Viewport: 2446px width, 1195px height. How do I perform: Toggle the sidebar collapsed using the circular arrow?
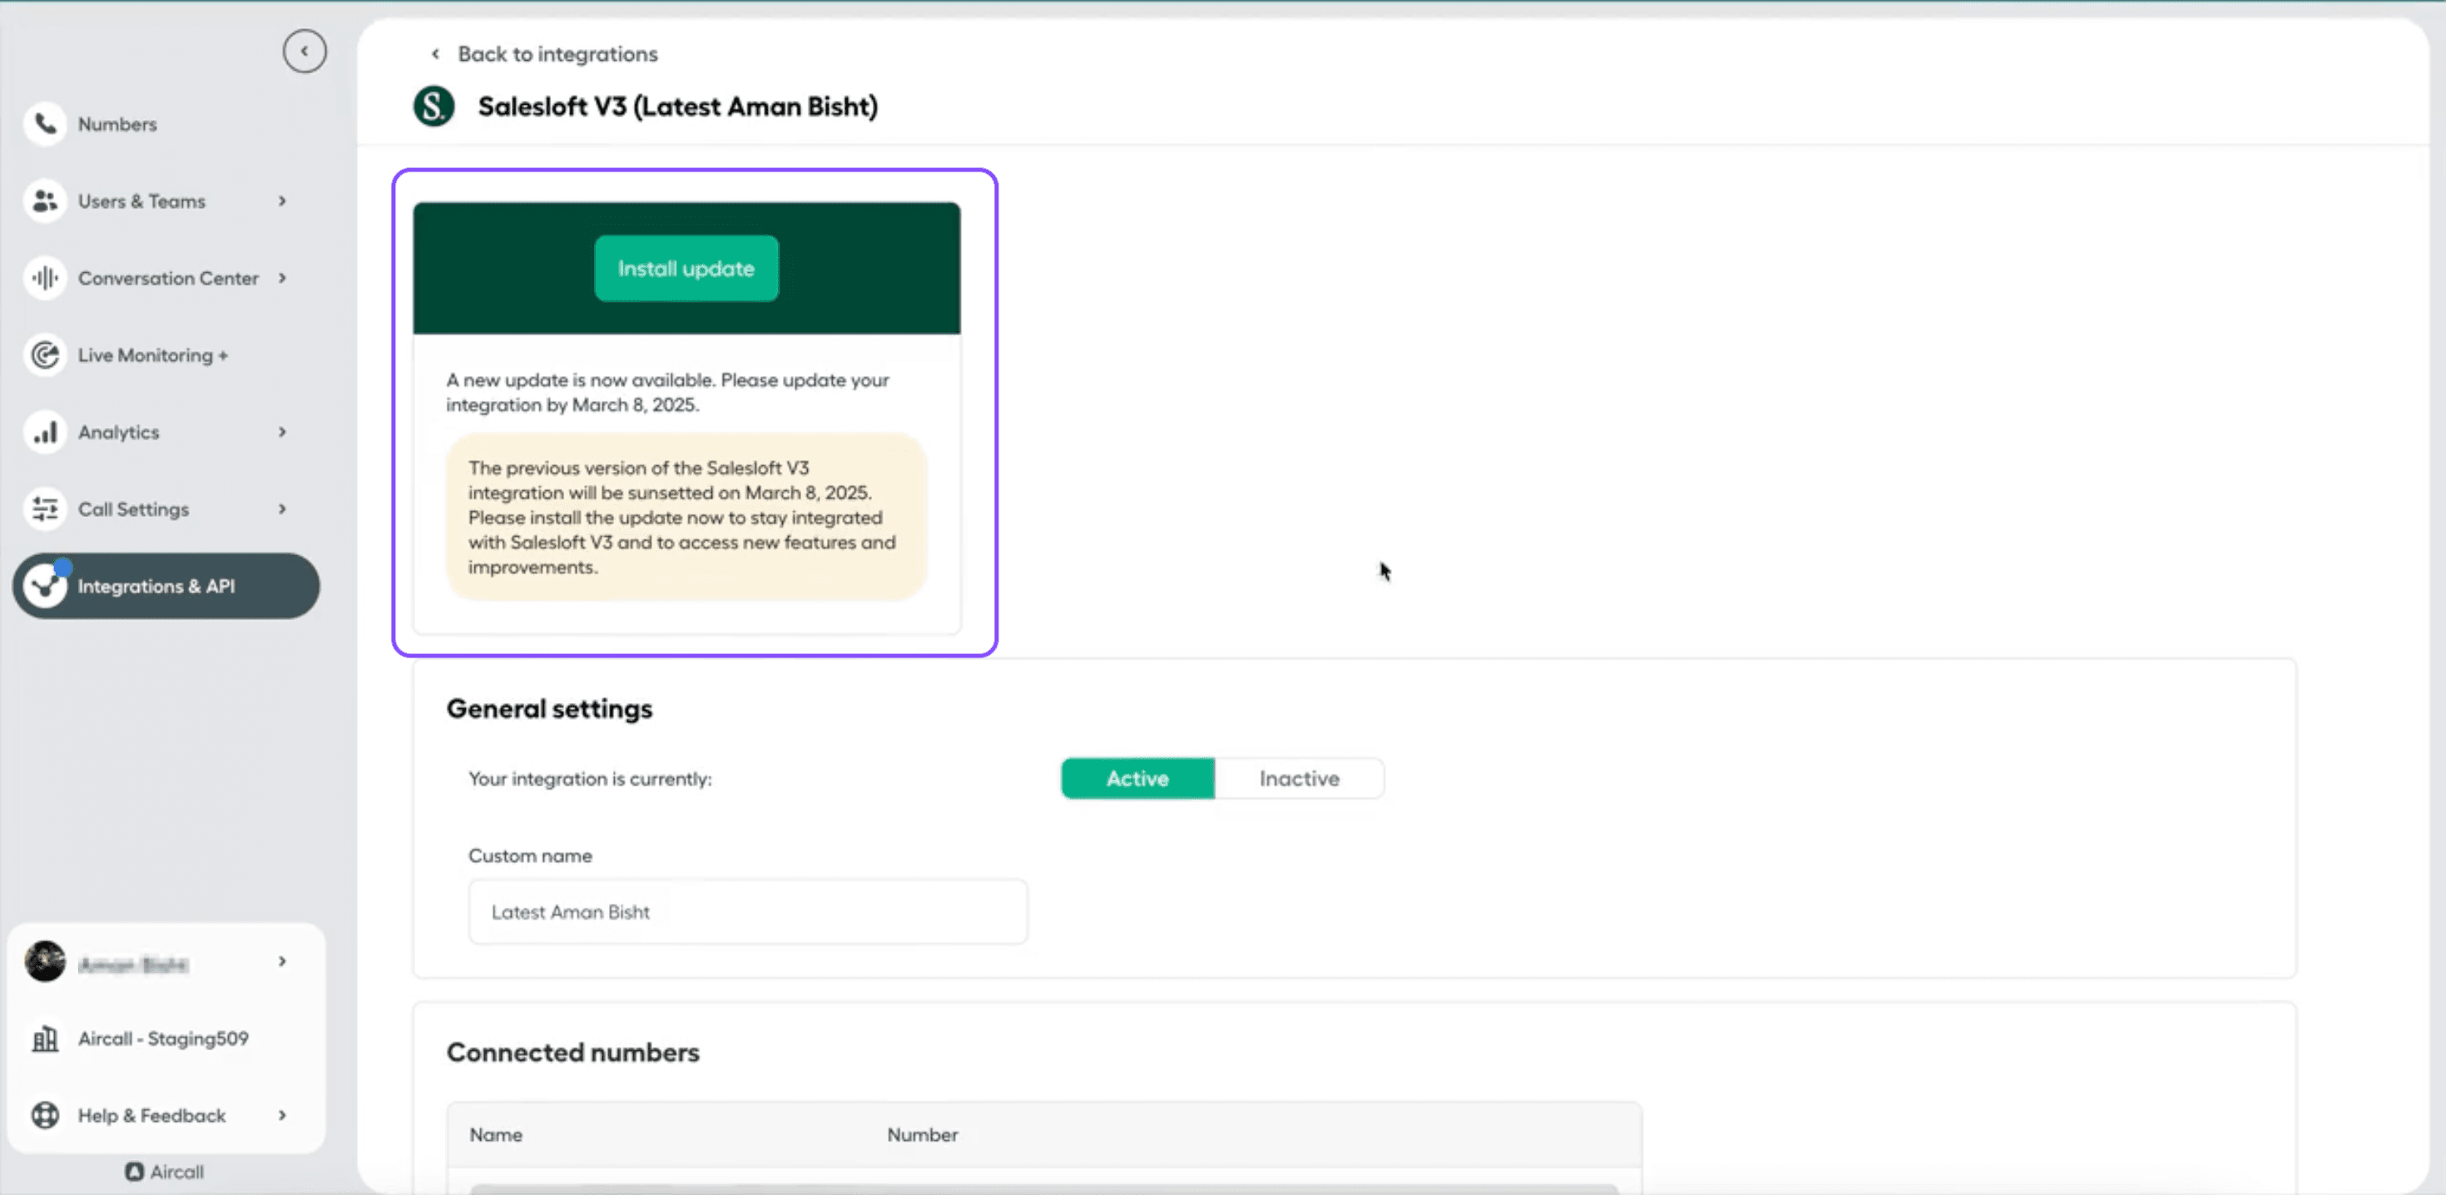pos(304,52)
